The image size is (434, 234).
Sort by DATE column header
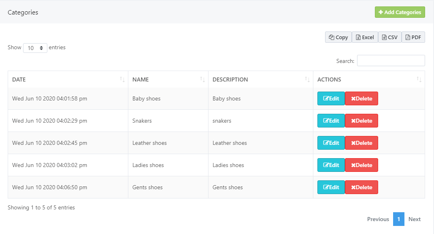68,79
